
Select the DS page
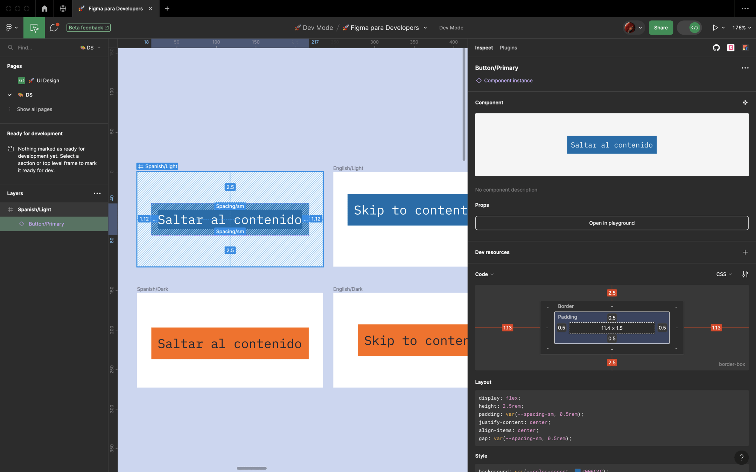pos(29,95)
